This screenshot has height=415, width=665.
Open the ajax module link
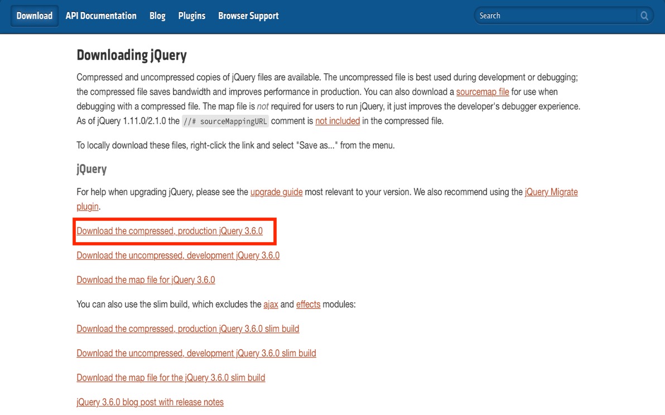click(271, 305)
